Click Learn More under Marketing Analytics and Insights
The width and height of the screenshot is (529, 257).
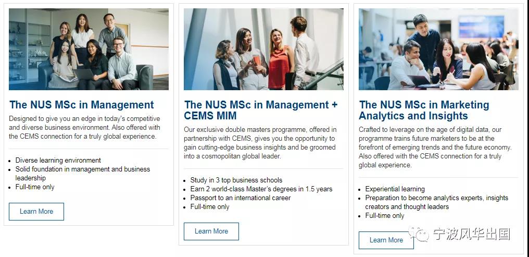click(386, 240)
